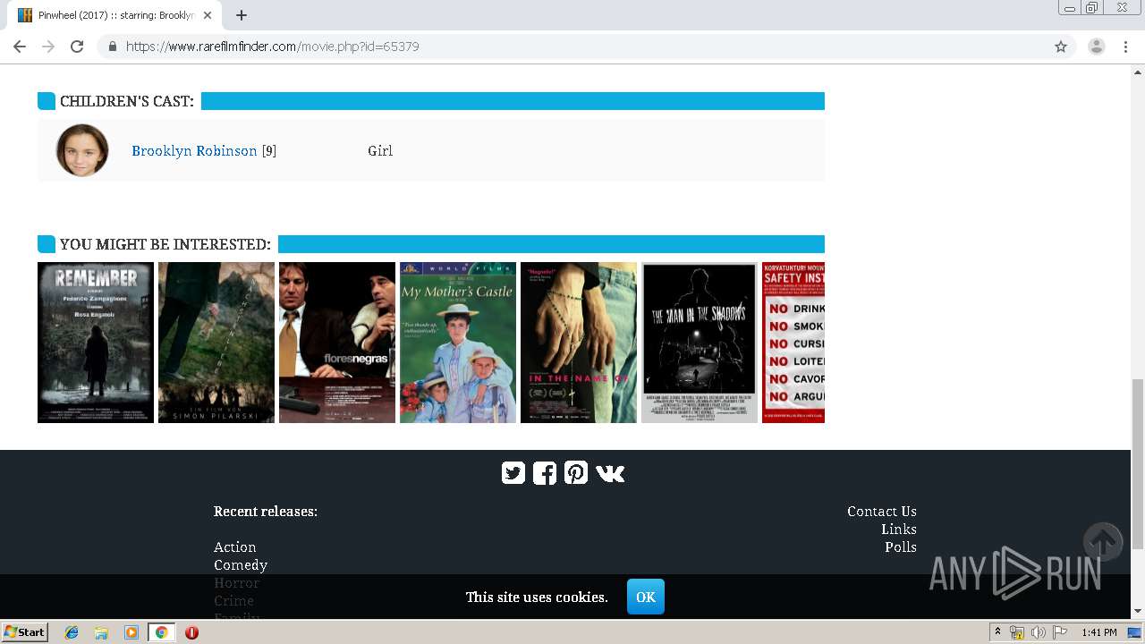Open Chrome three-dot menu
The height and width of the screenshot is (644, 1145).
tap(1125, 47)
